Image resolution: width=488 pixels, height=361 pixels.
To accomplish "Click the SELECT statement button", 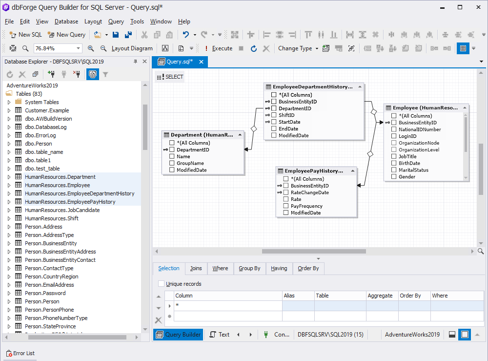I will (170, 77).
